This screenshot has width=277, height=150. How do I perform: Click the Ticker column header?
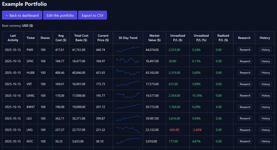pyautogui.click(x=31, y=38)
